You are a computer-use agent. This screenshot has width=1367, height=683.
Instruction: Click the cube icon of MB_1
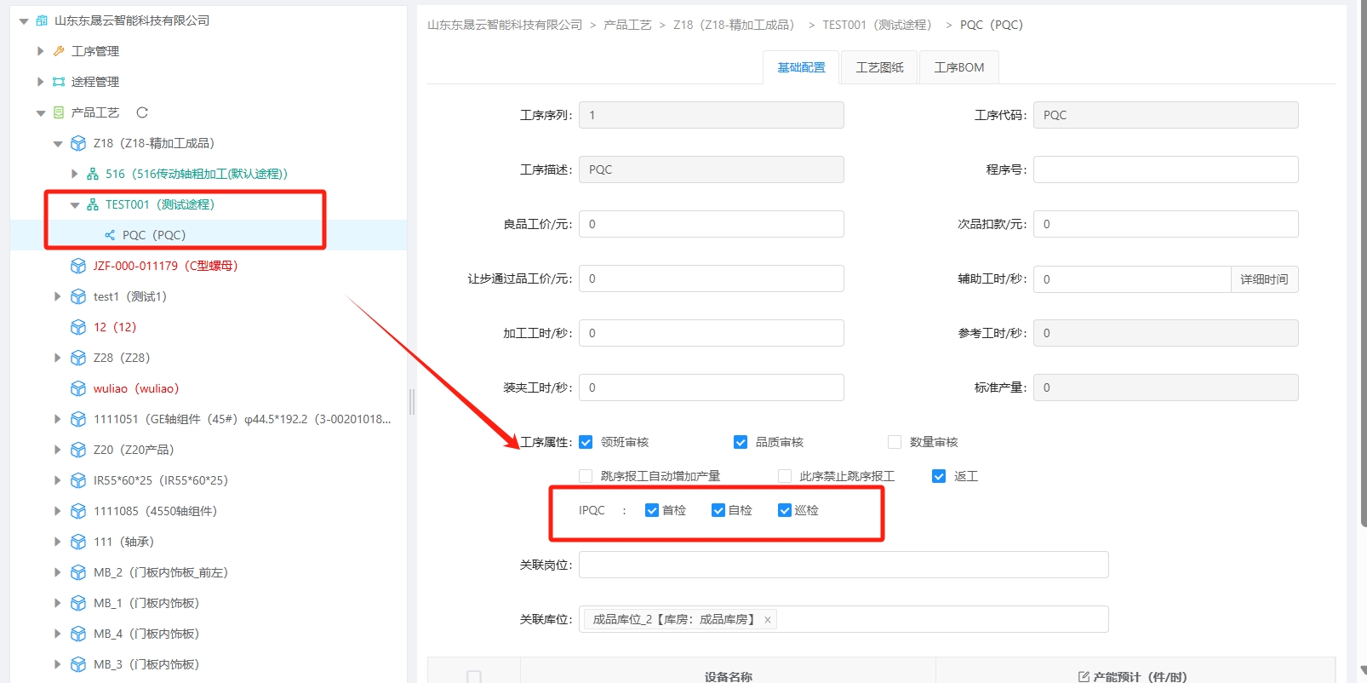78,603
